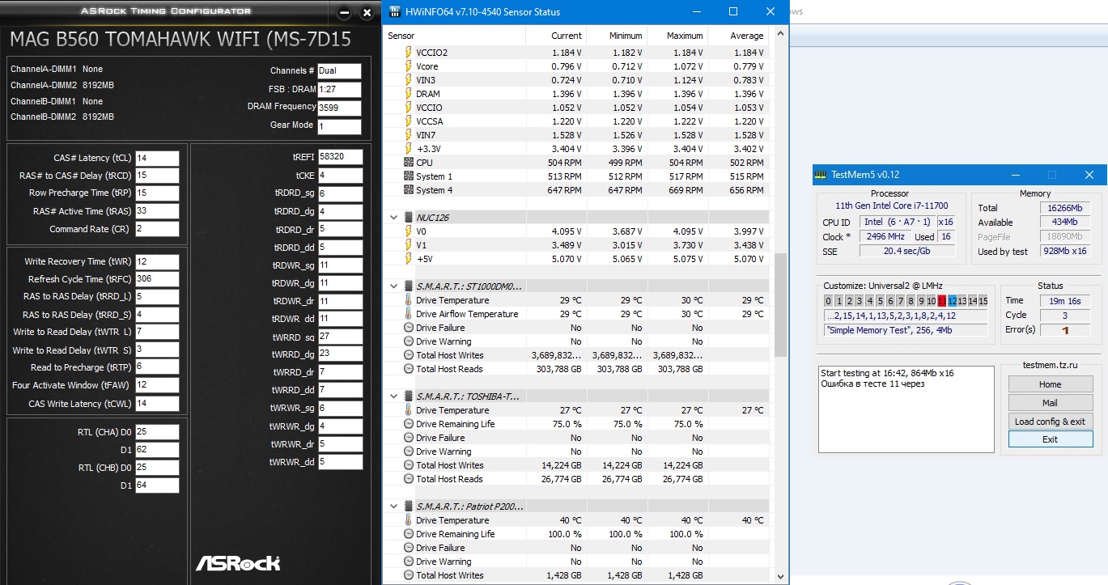Viewport: 1108px width, 585px height.
Task: Collapse the NUC126 sensor group
Action: [x=394, y=217]
